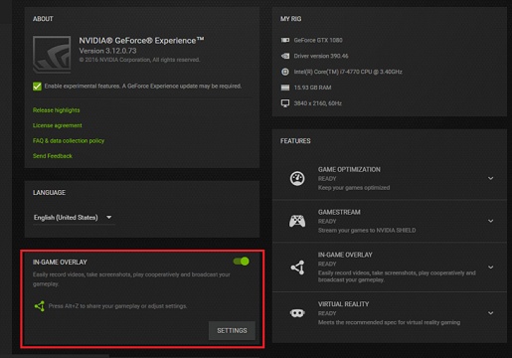Expand the In-Game Overlay feature chevron
The height and width of the screenshot is (358, 512).
pyautogui.click(x=490, y=268)
